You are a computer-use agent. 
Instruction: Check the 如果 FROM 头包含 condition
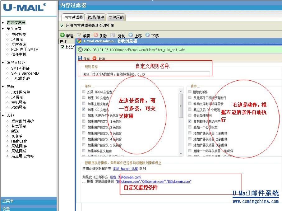pyautogui.click(x=84, y=92)
